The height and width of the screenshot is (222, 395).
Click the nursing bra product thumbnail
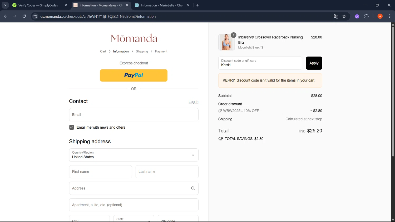(x=226, y=42)
